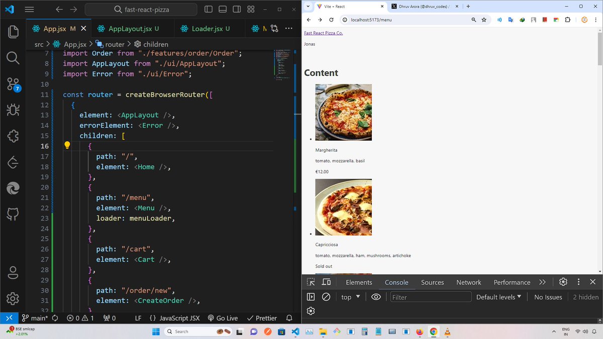Open the VS Code notifications bell
This screenshot has width=603, height=339.
[289, 318]
